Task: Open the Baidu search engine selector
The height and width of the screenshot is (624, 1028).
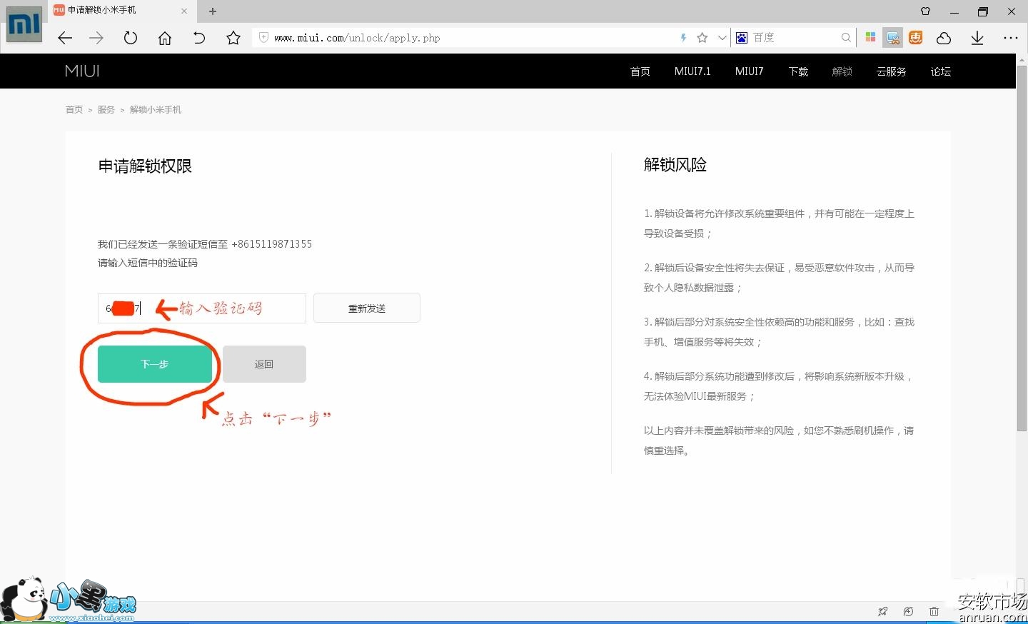Action: tap(742, 38)
